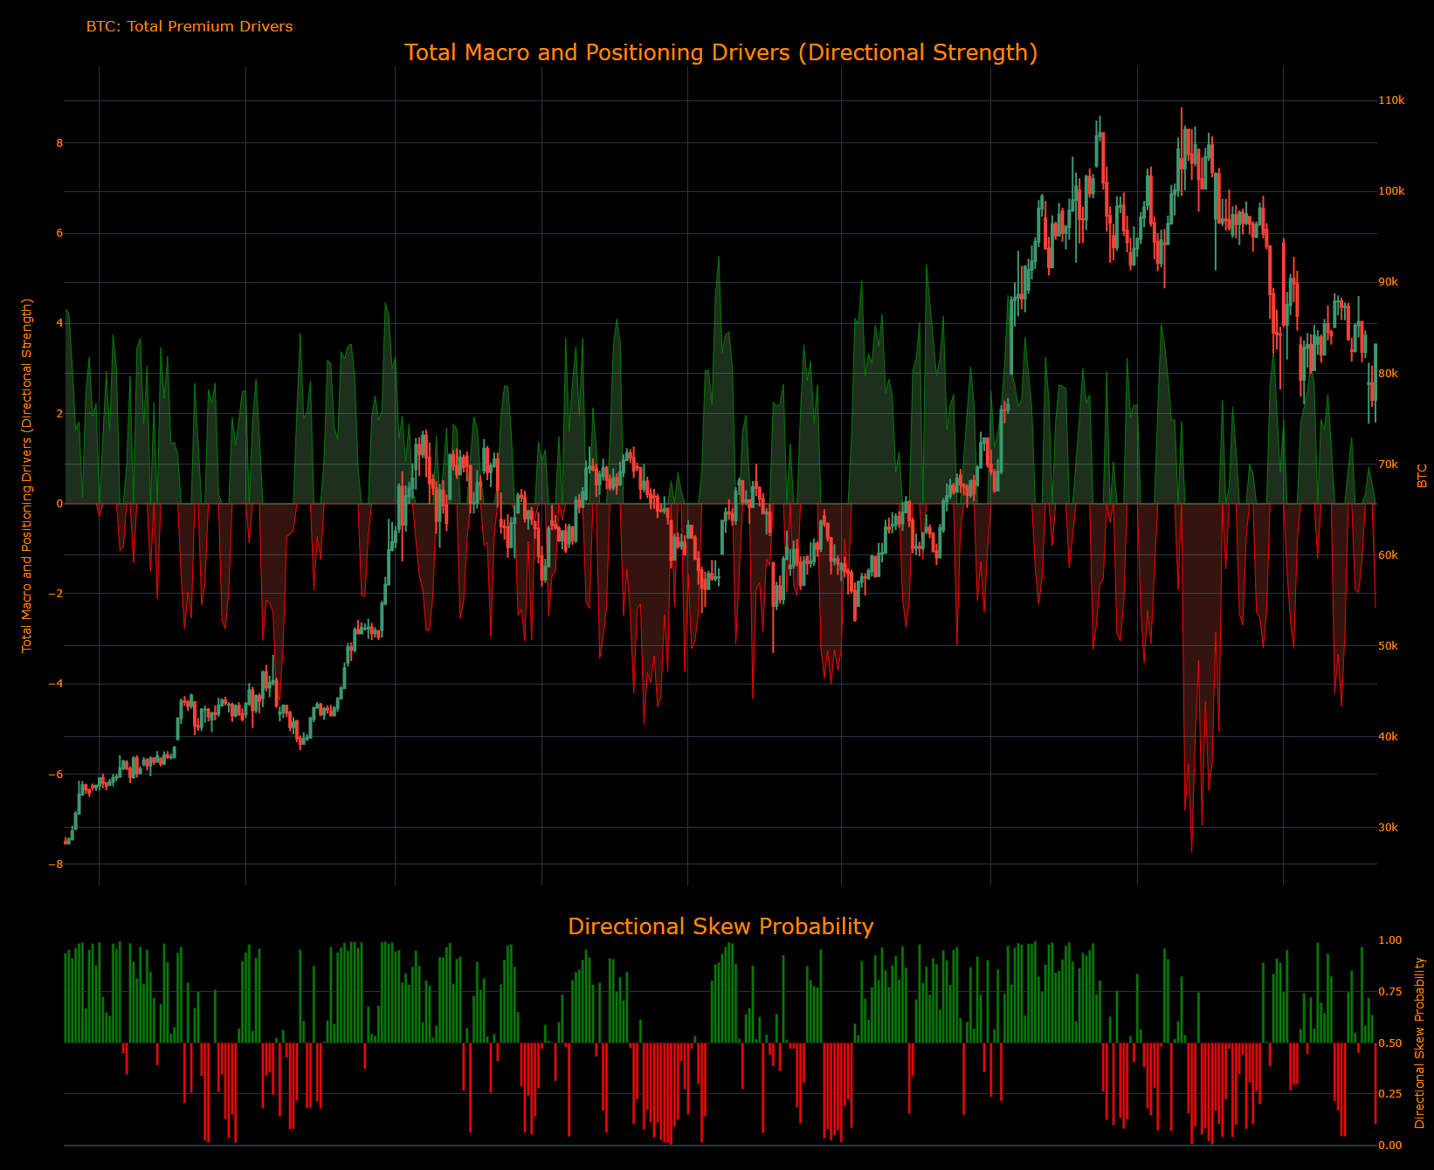The image size is (1434, 1170).
Task: Click the left axis value −2
Action: coord(56,594)
